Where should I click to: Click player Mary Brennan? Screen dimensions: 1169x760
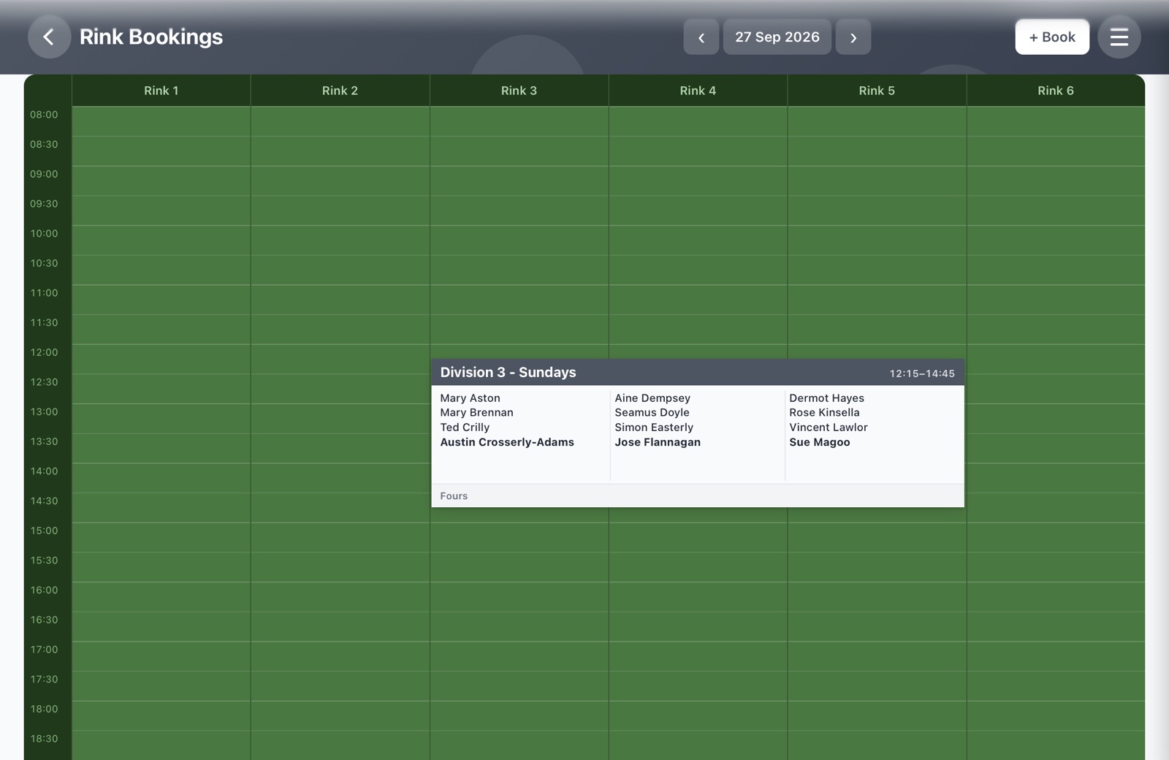476,413
